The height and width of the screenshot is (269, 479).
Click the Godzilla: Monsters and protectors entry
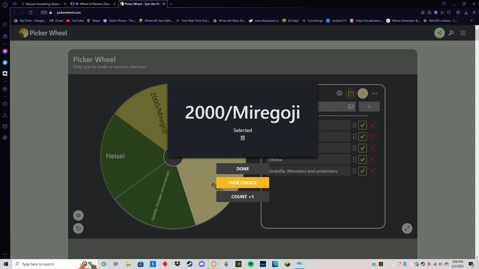pos(308,171)
